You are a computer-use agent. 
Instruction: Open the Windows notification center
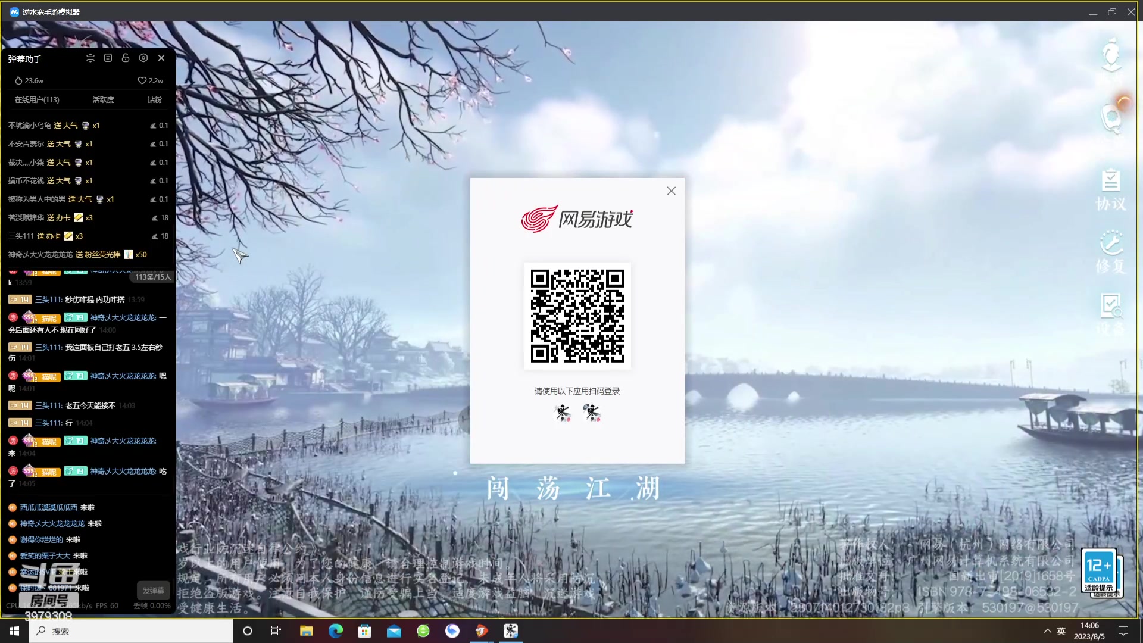point(1123,631)
